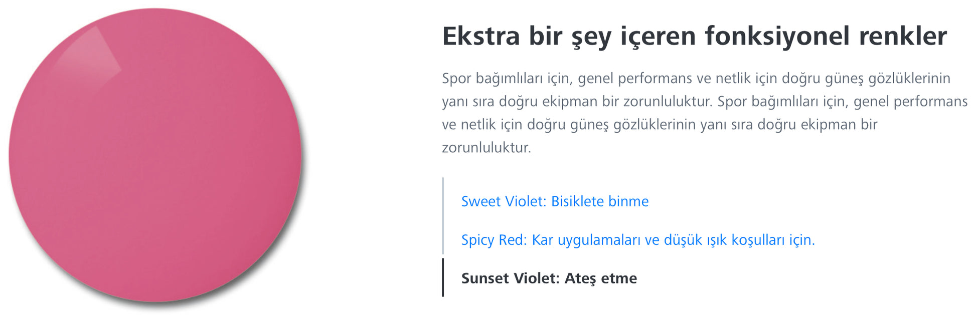
Task: Click "düşük ışık koşulları için" link text
Action: pos(739,240)
